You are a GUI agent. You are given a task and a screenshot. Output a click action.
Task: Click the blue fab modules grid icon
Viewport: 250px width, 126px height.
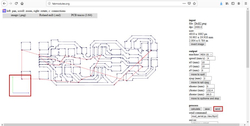point(4,11)
